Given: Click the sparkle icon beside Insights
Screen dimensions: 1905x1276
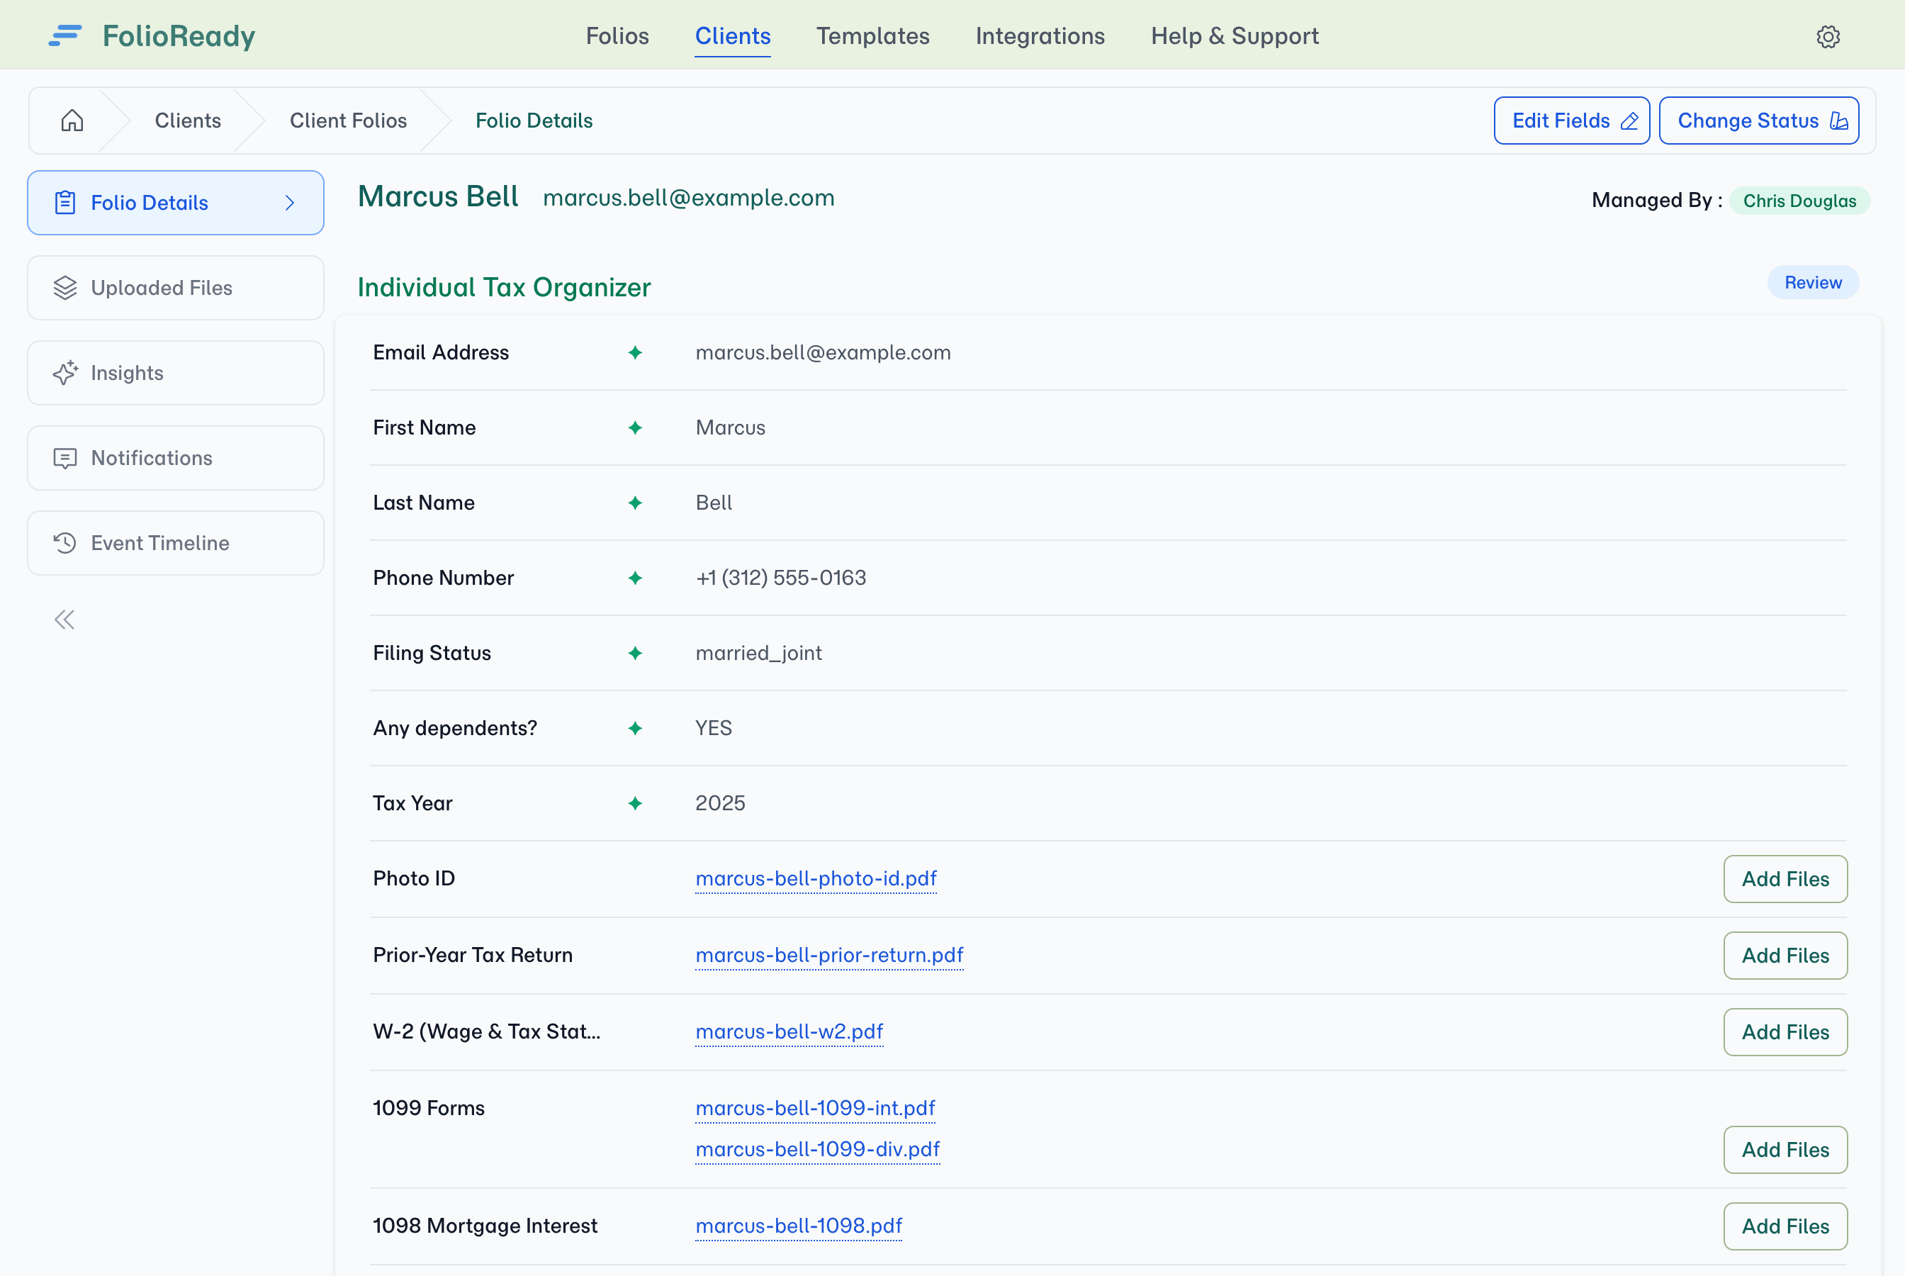Looking at the screenshot, I should [x=65, y=373].
